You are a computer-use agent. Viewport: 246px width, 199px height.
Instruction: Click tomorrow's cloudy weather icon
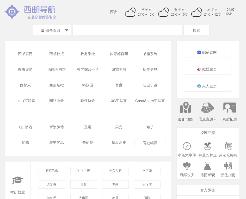point(163,12)
